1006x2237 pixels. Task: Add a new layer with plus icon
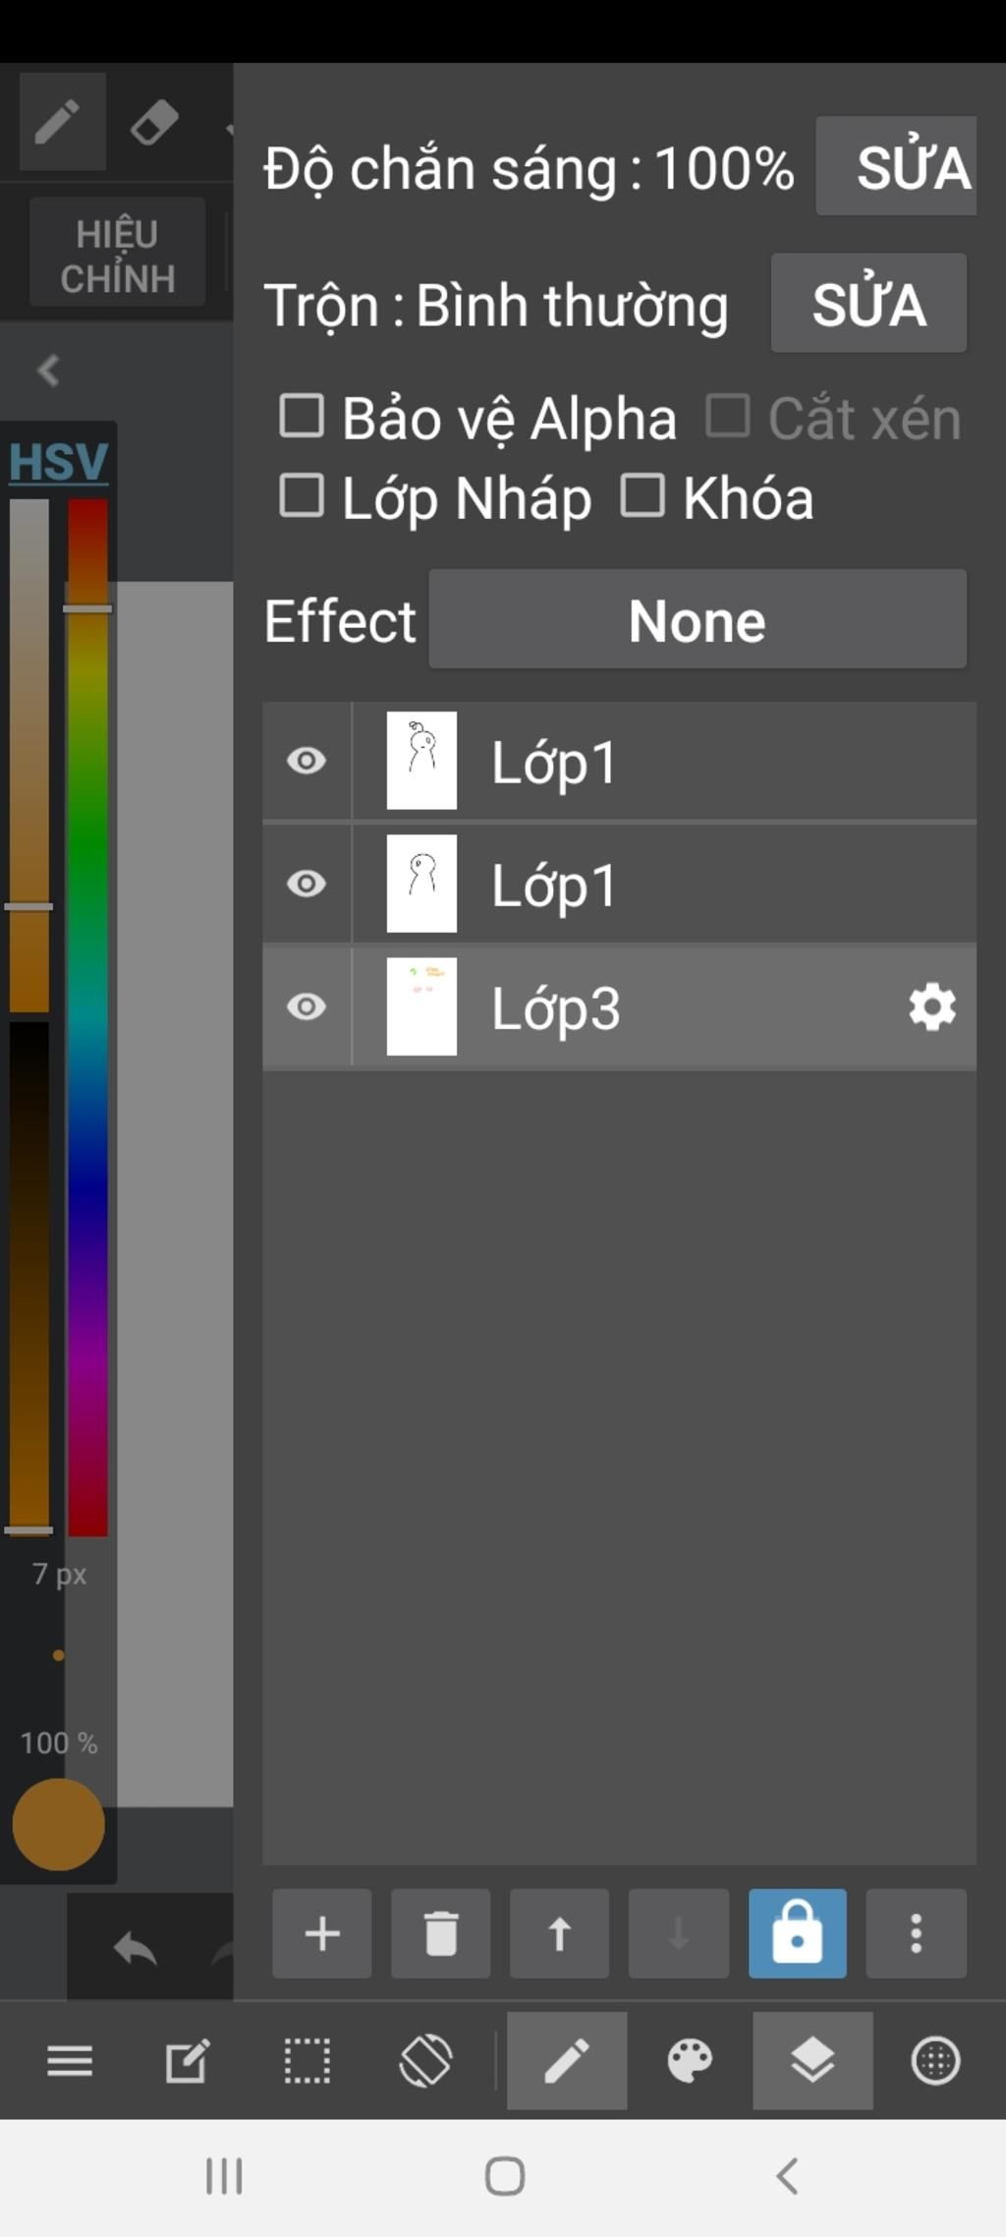tap(321, 1932)
